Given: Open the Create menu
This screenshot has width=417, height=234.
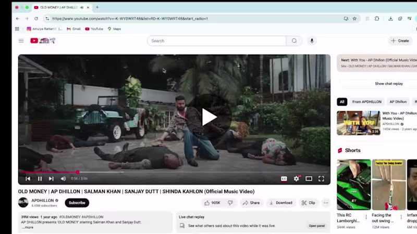Looking at the screenshot, I should click(400, 41).
